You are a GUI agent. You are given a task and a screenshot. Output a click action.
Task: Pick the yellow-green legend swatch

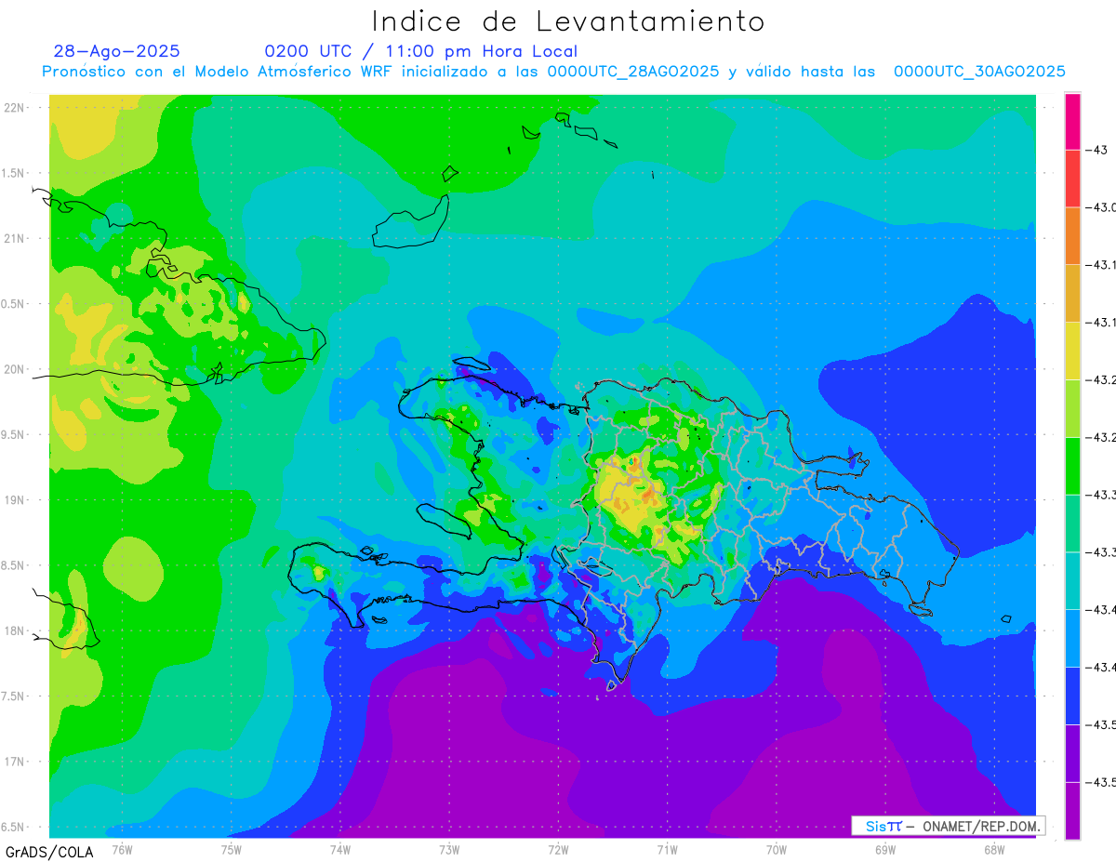1072,409
